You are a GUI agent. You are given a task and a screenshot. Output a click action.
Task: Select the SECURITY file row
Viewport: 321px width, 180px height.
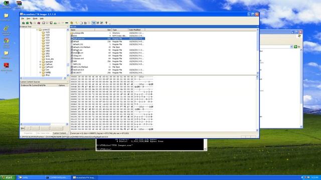pyautogui.click(x=107, y=72)
